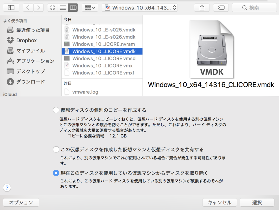
Task: Click the ICORE.nvram file's gray icon
Action: click(67, 44)
